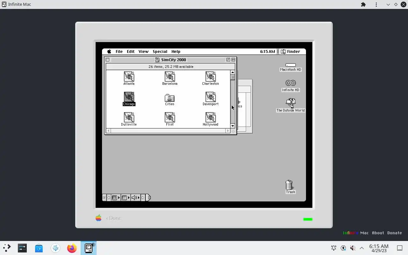Open the View menu

143,51
